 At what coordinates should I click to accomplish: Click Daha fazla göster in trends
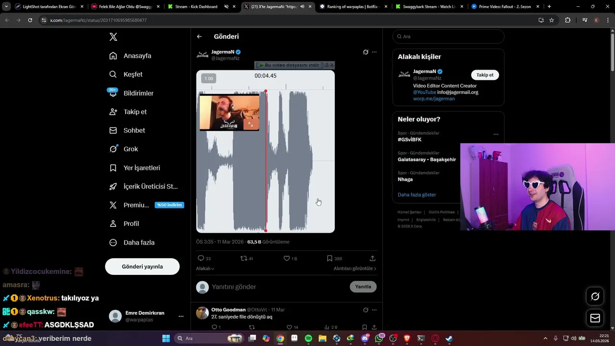(x=417, y=195)
